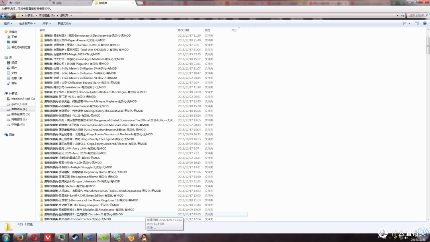This screenshot has height=242, width=430.
Task: Switch to the 计算机 tab
Action: [x=27, y=3]
